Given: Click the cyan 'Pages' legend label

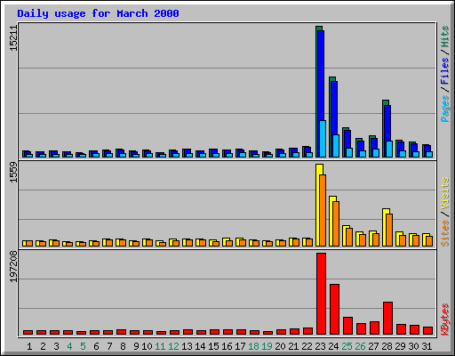Looking at the screenshot, I should tap(445, 109).
